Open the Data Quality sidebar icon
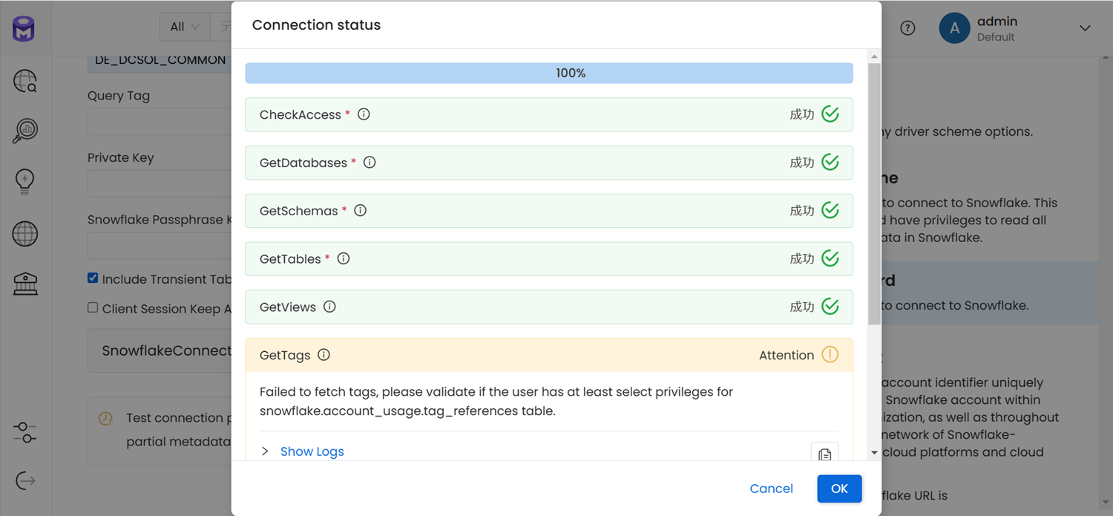 pos(24,130)
